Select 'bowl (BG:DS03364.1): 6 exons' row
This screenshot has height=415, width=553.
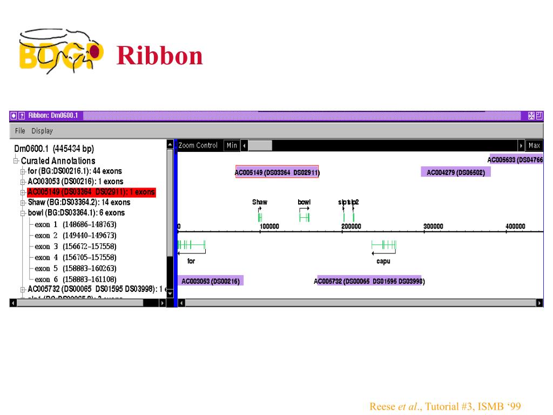tap(76, 213)
